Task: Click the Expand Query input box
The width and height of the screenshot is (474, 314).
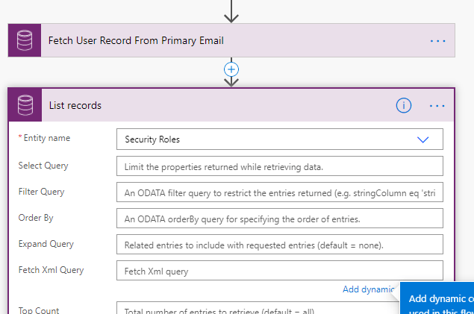Action: pyautogui.click(x=279, y=244)
